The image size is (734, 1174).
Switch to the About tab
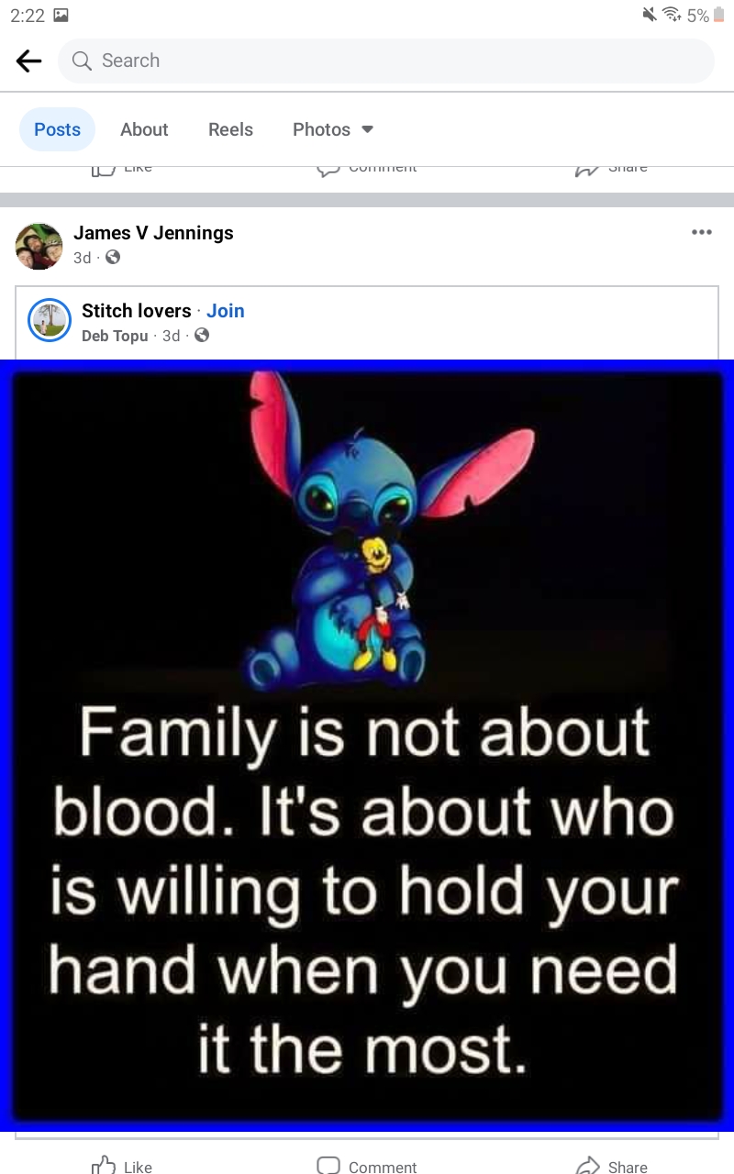[x=144, y=129]
